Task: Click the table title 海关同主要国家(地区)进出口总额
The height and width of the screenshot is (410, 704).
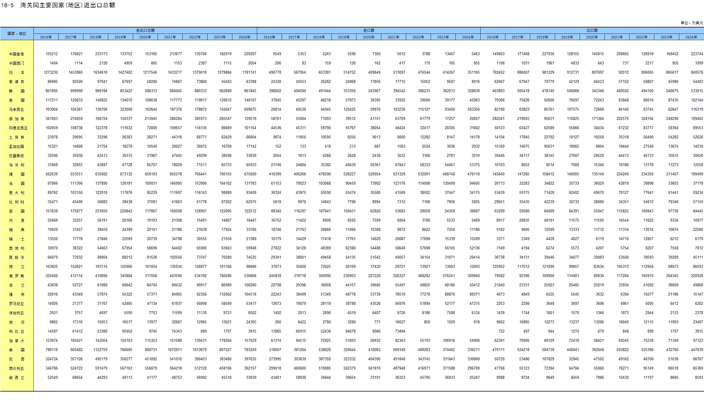Action: tap(68, 5)
